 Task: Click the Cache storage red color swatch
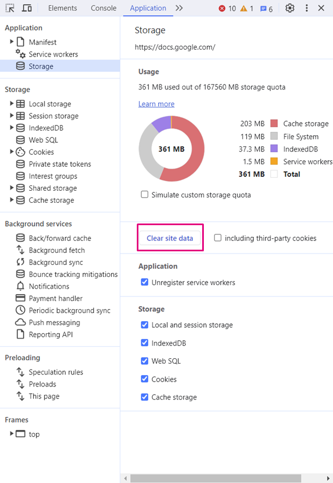pyautogui.click(x=274, y=124)
